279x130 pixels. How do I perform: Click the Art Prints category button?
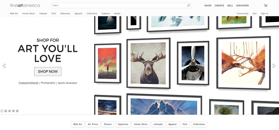point(93,124)
